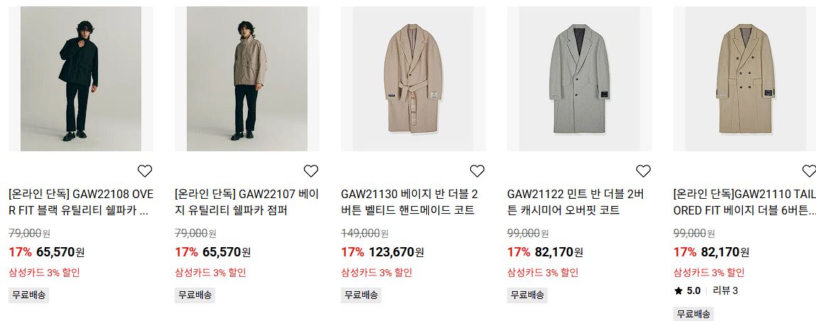Screen dimensions: 816x321
Task: Open GAW22107 베이지 유틸리티 쉘파카 점퍼 title
Action: [x=247, y=202]
